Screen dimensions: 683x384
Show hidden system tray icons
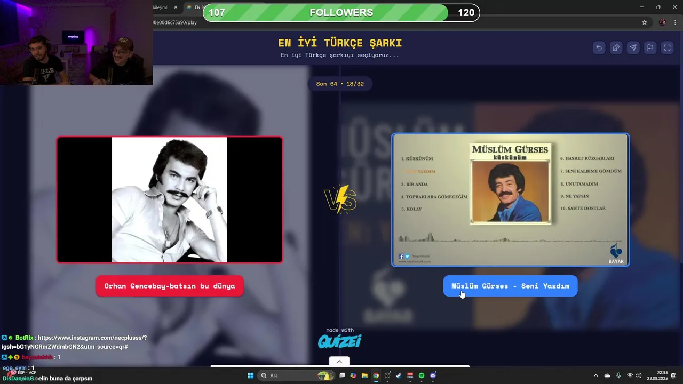pyautogui.click(x=595, y=375)
